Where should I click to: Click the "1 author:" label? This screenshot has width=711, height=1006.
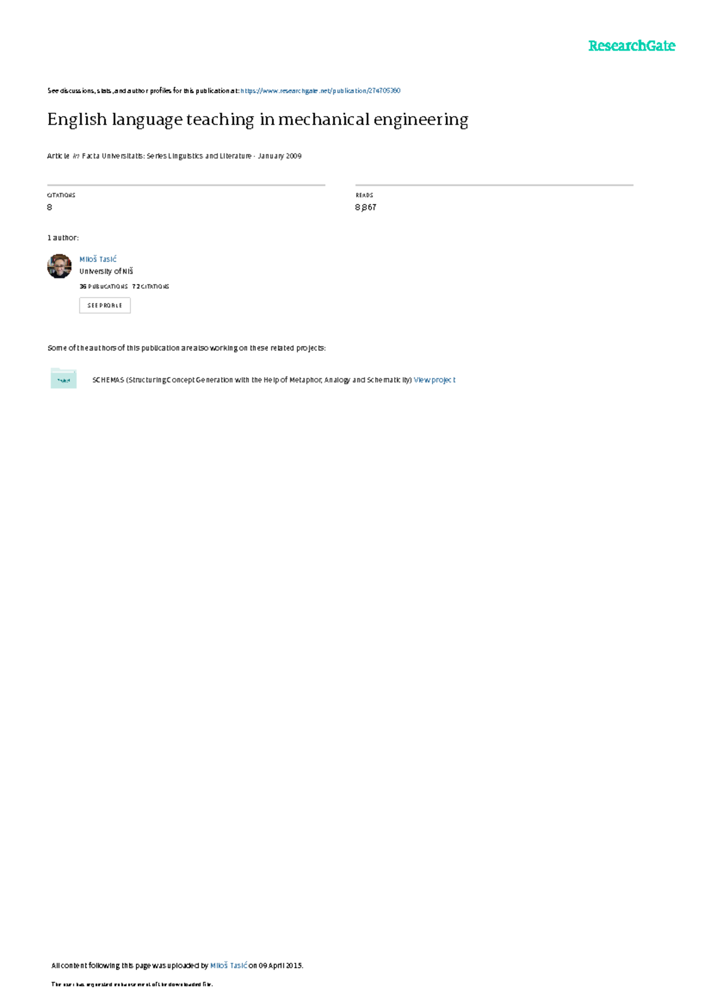pos(63,238)
